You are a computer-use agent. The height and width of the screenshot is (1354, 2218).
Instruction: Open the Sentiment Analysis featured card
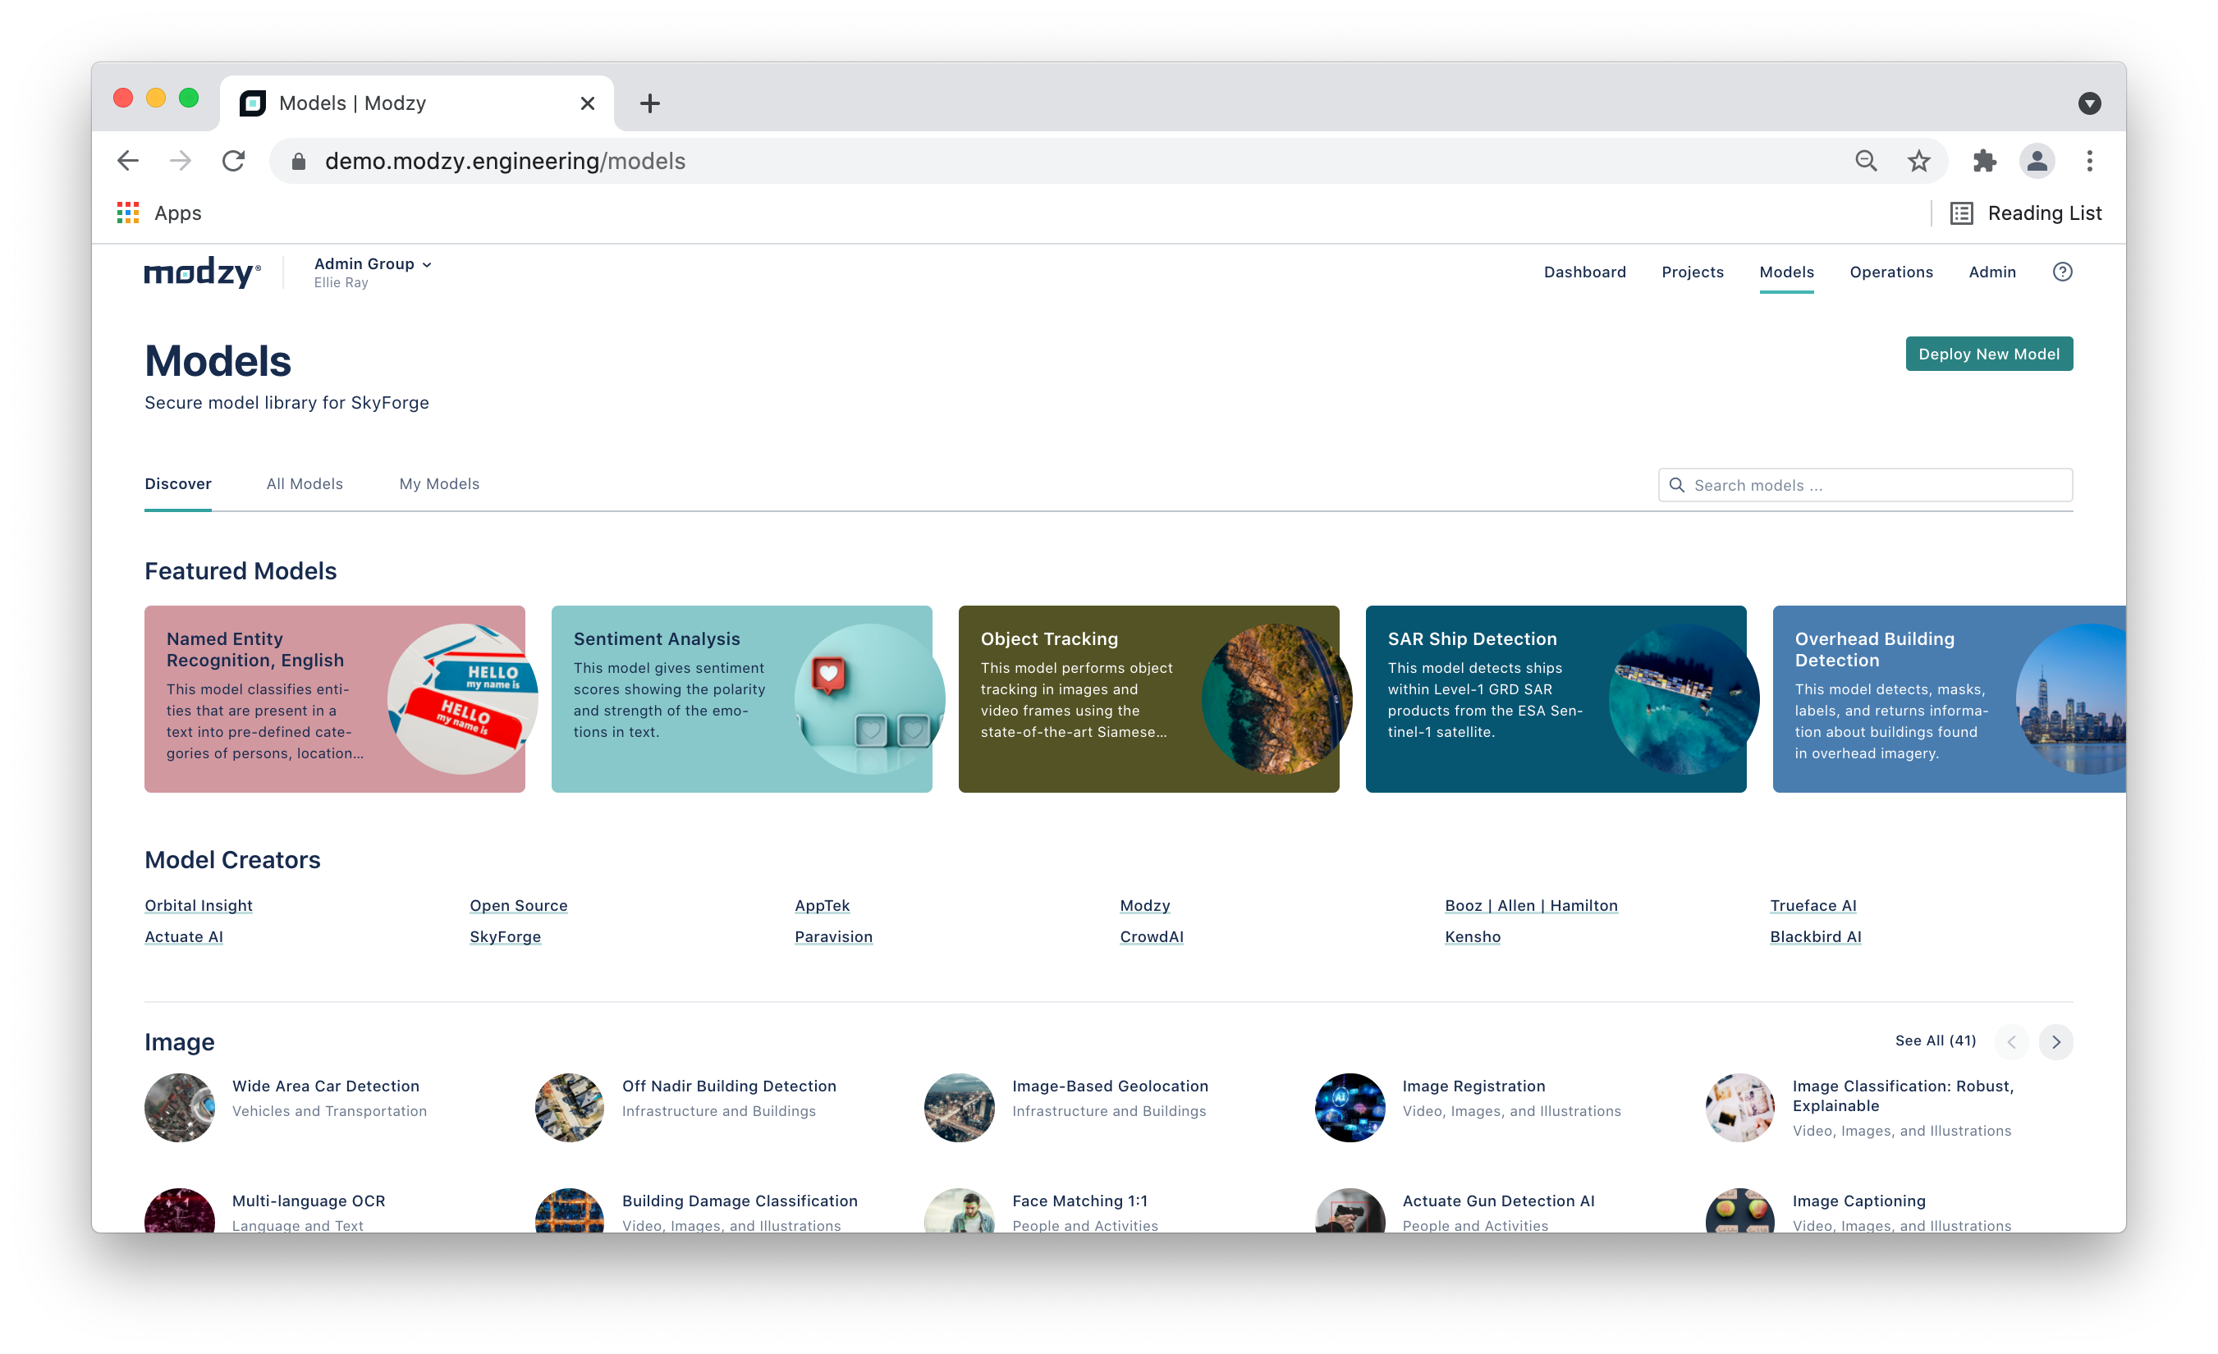[x=740, y=699]
